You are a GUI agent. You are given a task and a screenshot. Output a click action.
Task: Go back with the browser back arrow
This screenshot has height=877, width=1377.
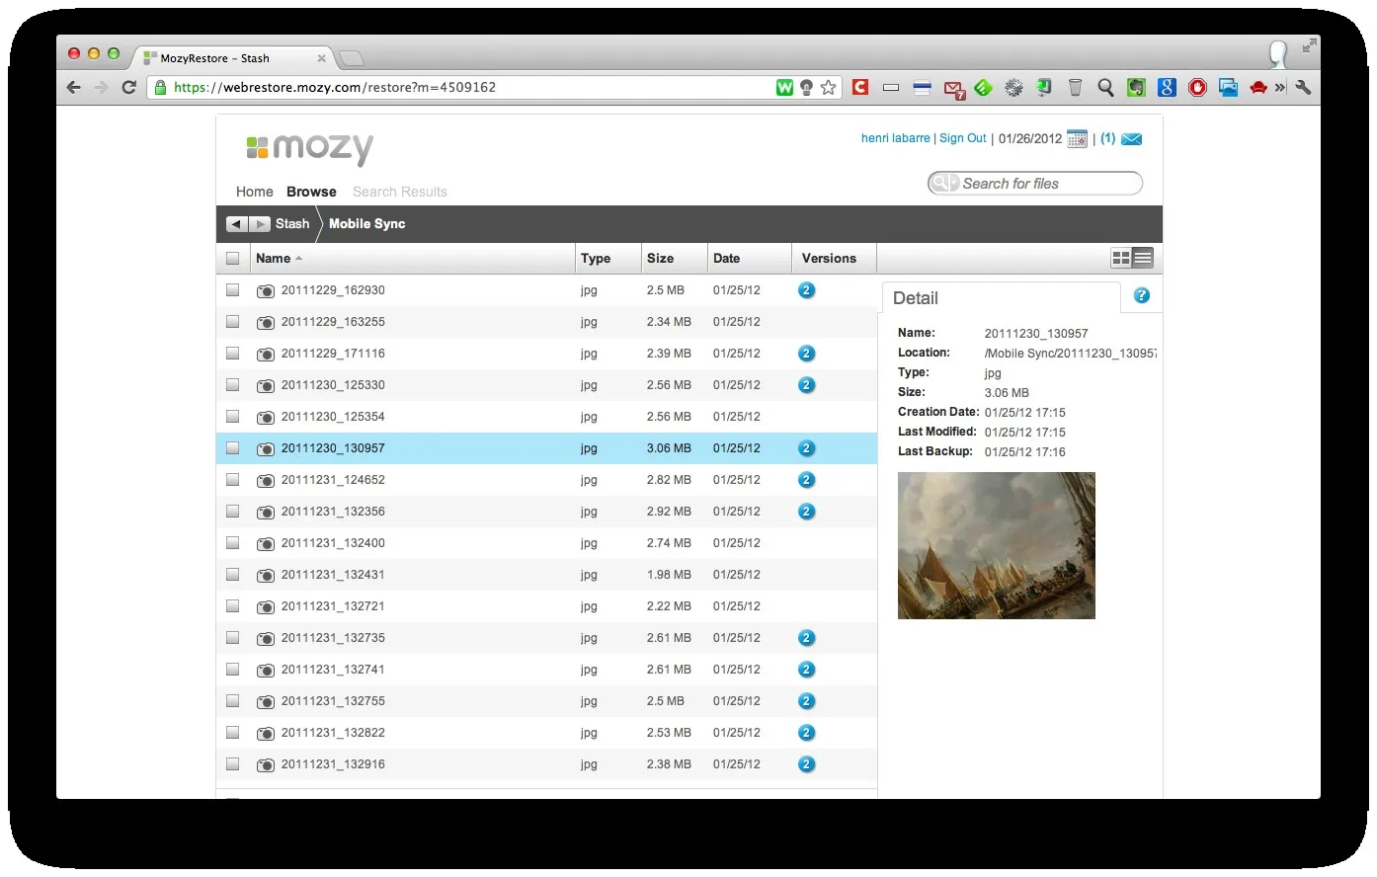pos(74,87)
